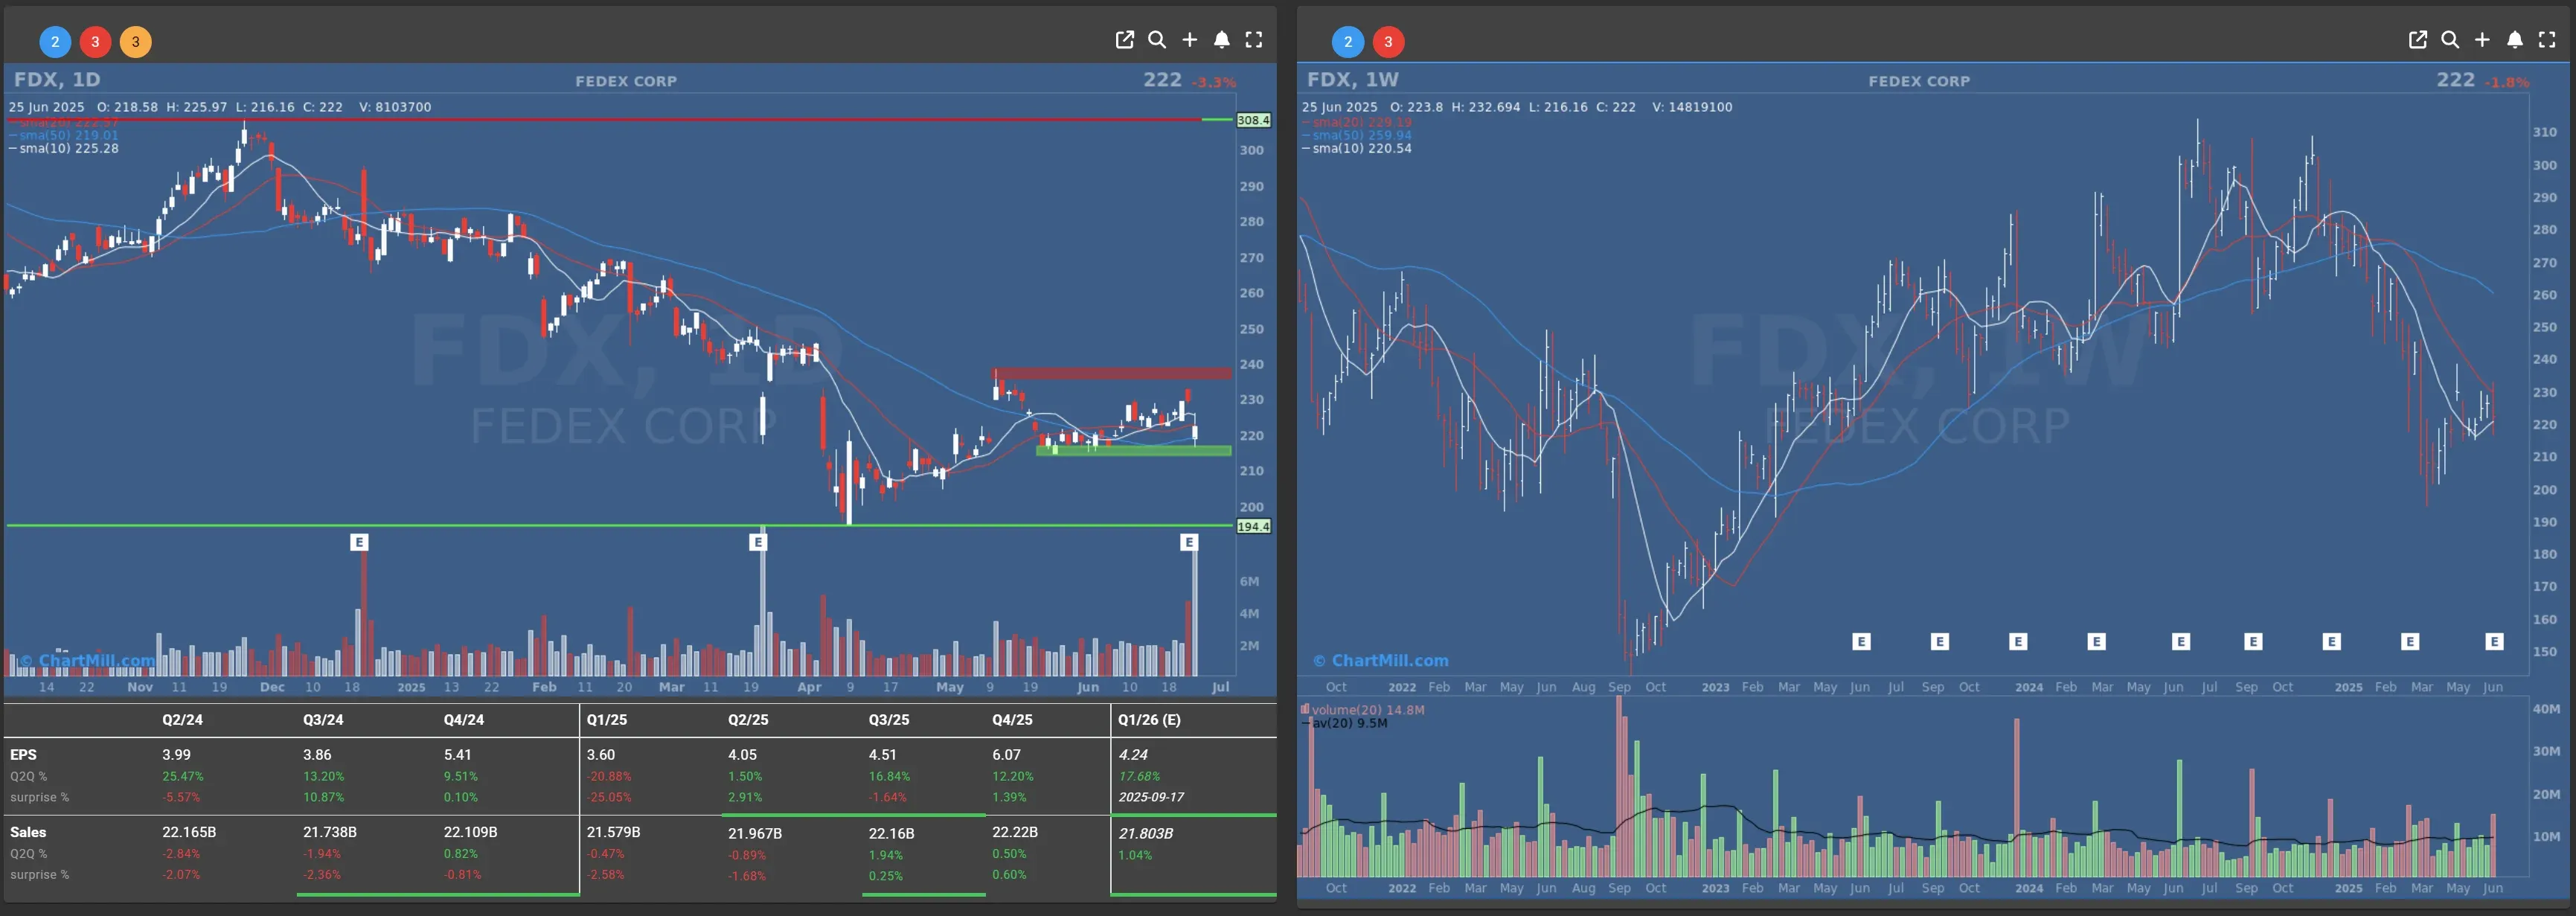
Task: Click the 308.4 resistance price label
Action: point(1253,120)
